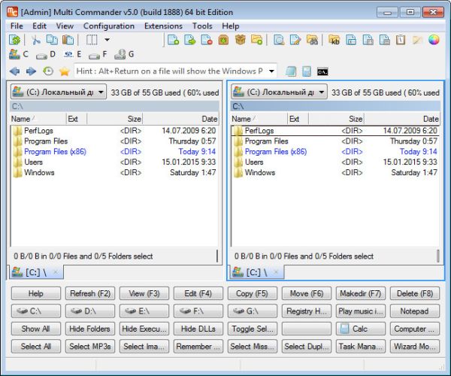The height and width of the screenshot is (376, 451).
Task: Open the Edit menu
Action: tap(39, 26)
